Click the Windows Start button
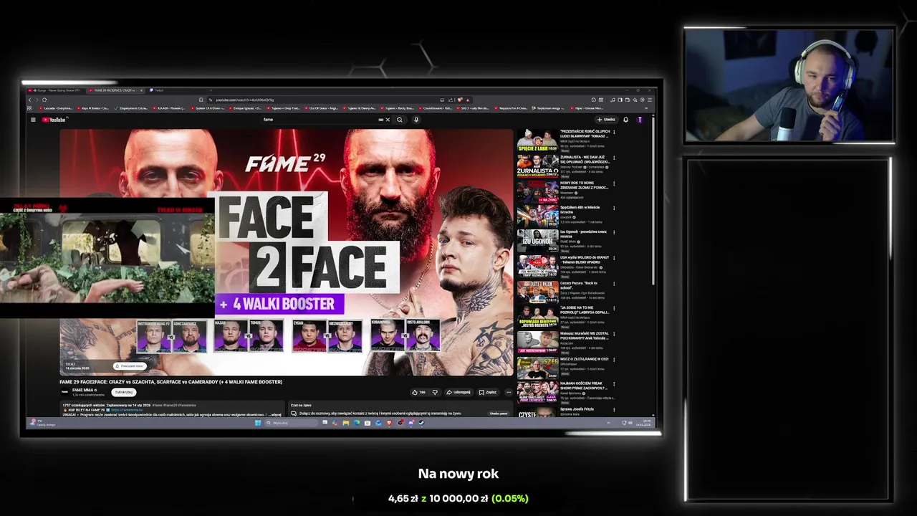This screenshot has width=917, height=516. 258,423
